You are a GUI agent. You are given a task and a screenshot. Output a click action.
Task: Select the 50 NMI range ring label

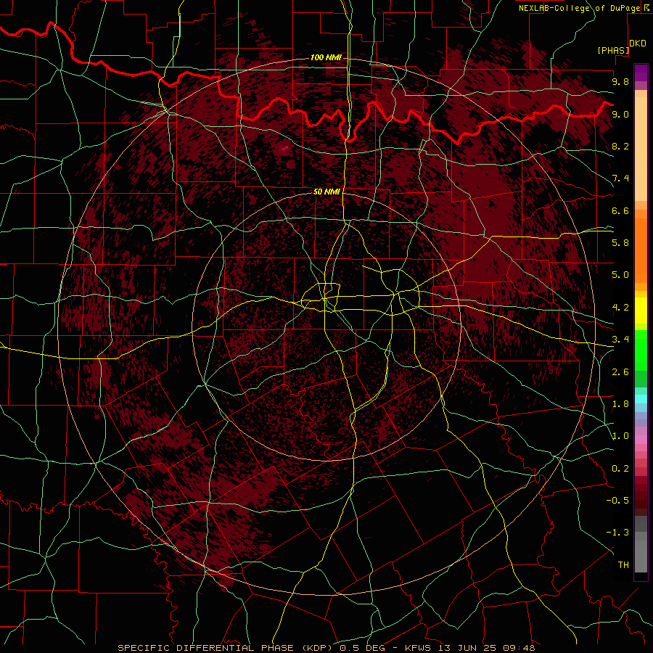pyautogui.click(x=326, y=192)
